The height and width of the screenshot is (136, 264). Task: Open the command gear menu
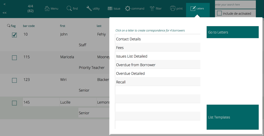pos(128,9)
